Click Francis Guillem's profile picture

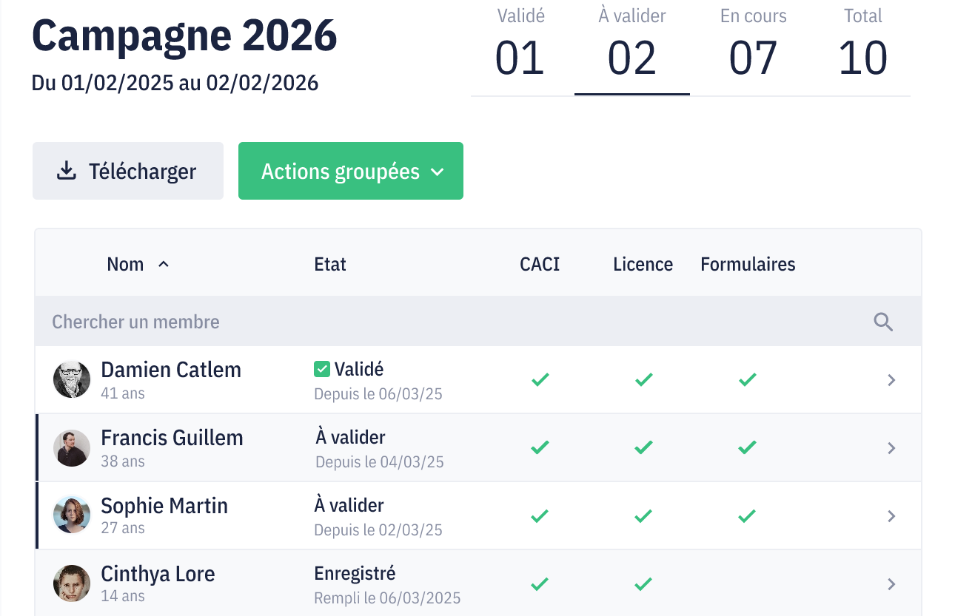click(72, 447)
